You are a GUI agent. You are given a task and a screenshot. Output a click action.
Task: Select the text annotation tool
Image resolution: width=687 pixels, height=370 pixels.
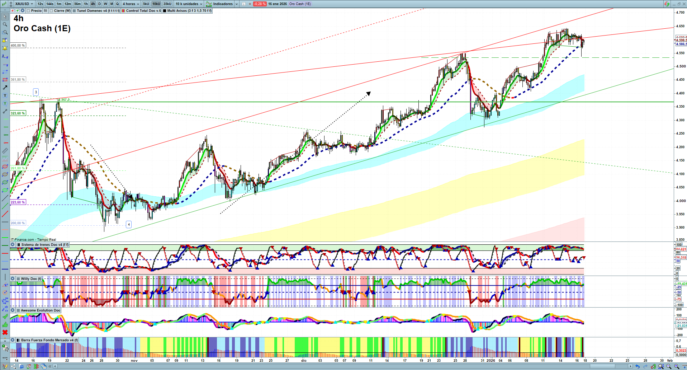[5, 95]
